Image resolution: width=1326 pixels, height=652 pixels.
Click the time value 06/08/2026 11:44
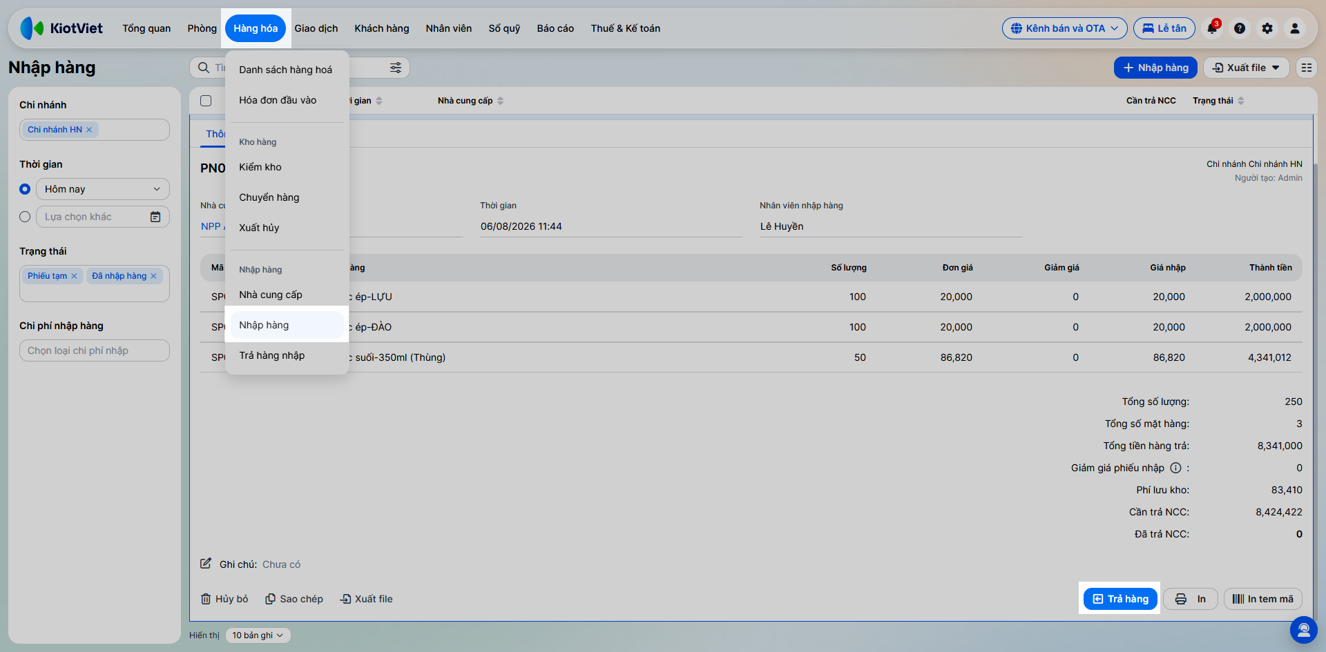point(521,226)
